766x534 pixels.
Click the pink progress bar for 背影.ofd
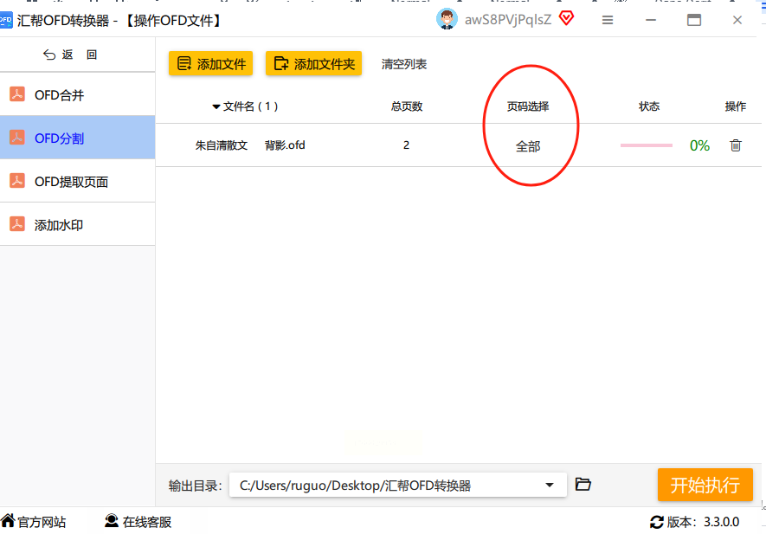[x=647, y=145]
